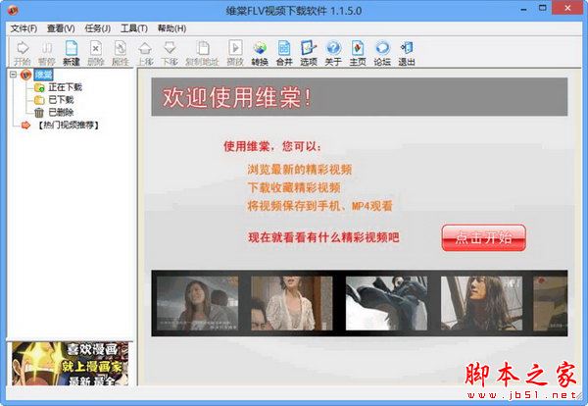Click the 退出 (Exit) toolbar icon
This screenshot has width=588, height=406.
[407, 53]
